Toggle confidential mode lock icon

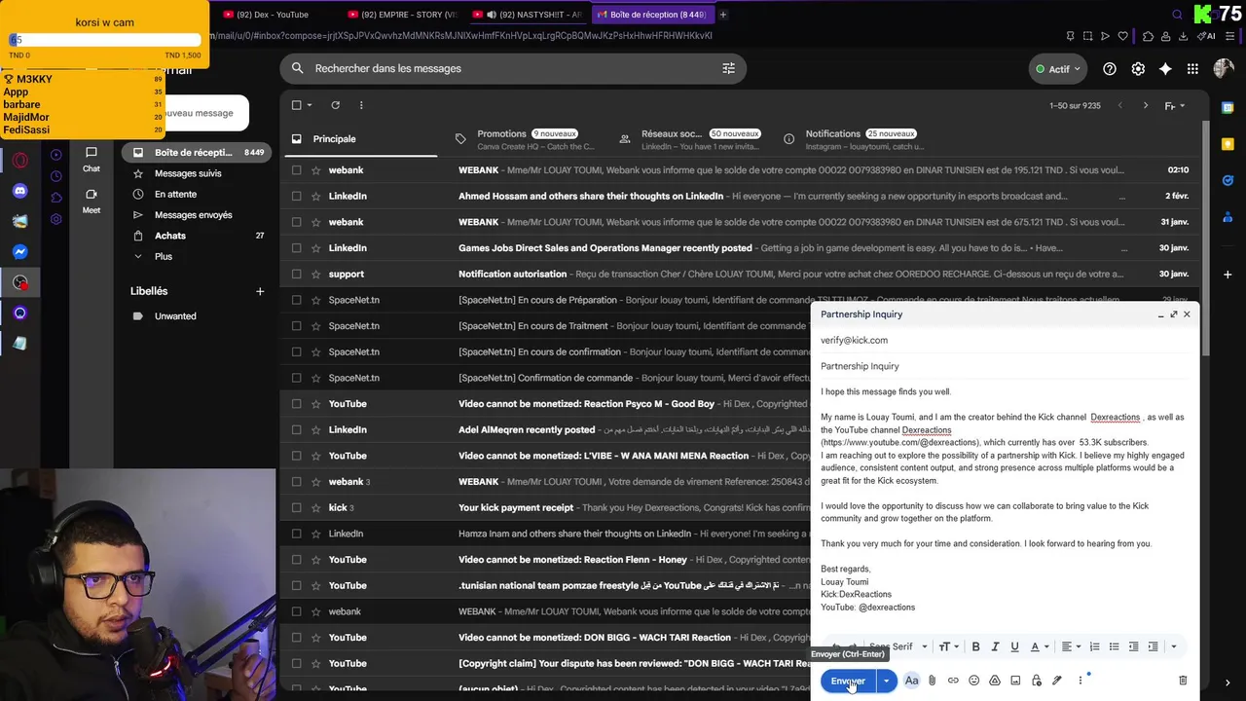click(1037, 681)
